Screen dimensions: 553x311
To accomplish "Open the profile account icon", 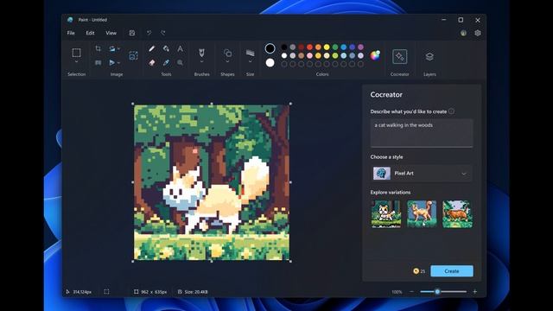I will pos(463,33).
